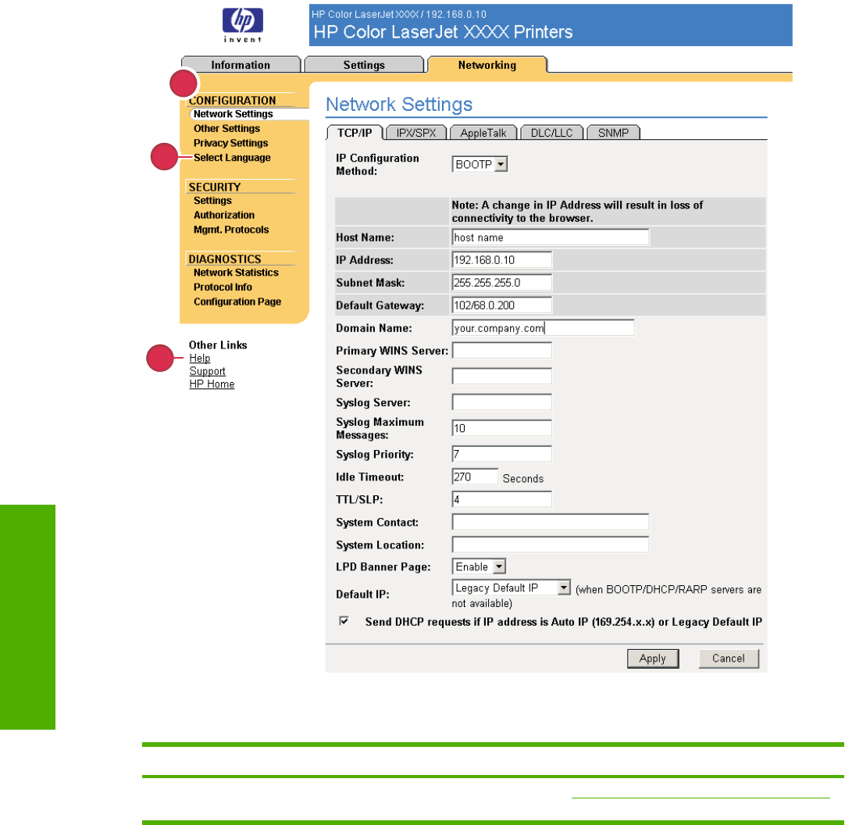Open the IP Configuration Method dropdown

pos(480,165)
